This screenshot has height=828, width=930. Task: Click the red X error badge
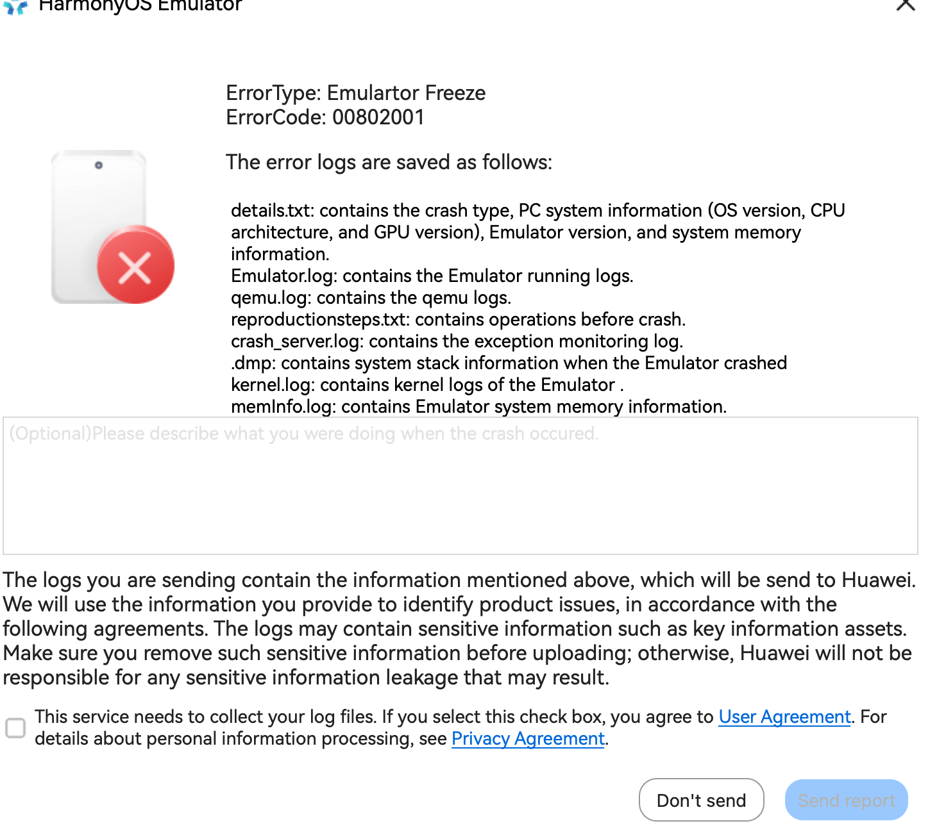point(135,265)
